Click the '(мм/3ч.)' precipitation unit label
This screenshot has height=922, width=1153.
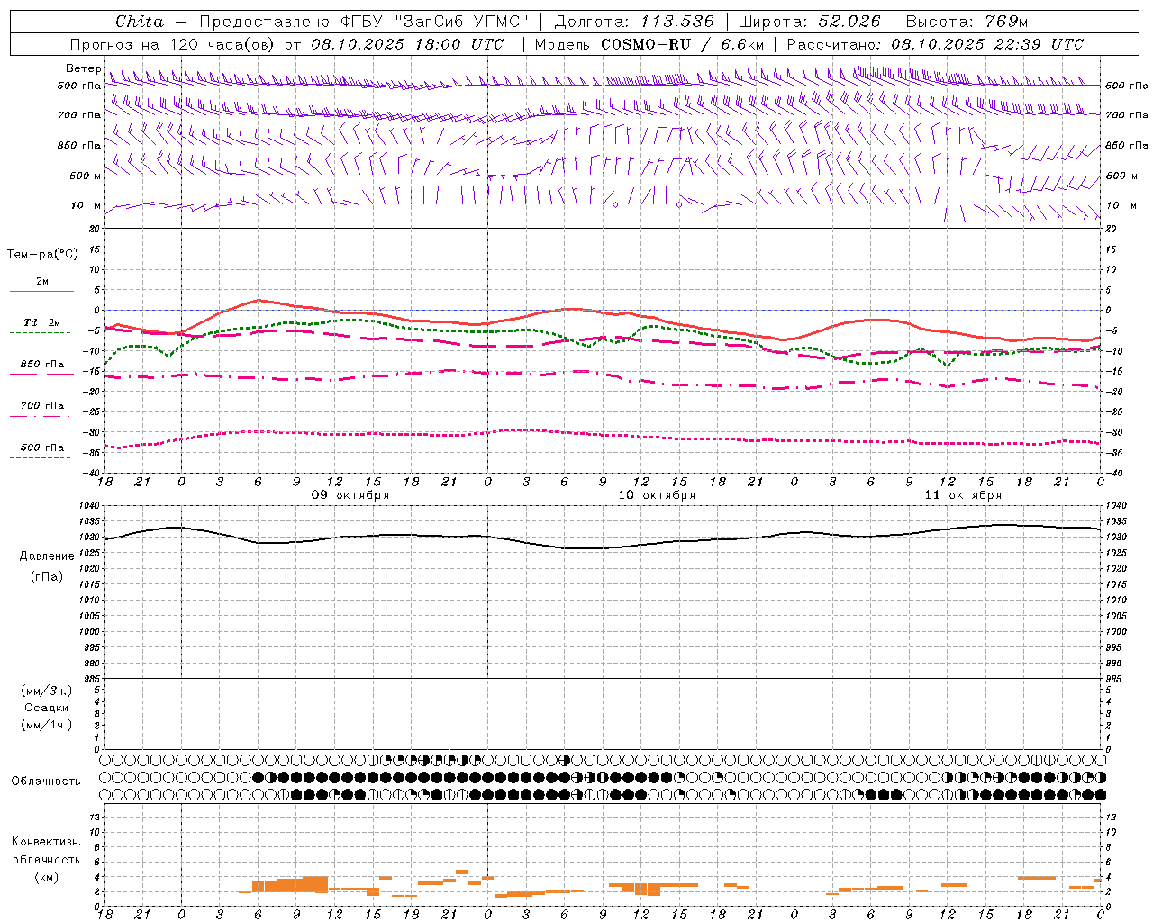[x=47, y=691]
